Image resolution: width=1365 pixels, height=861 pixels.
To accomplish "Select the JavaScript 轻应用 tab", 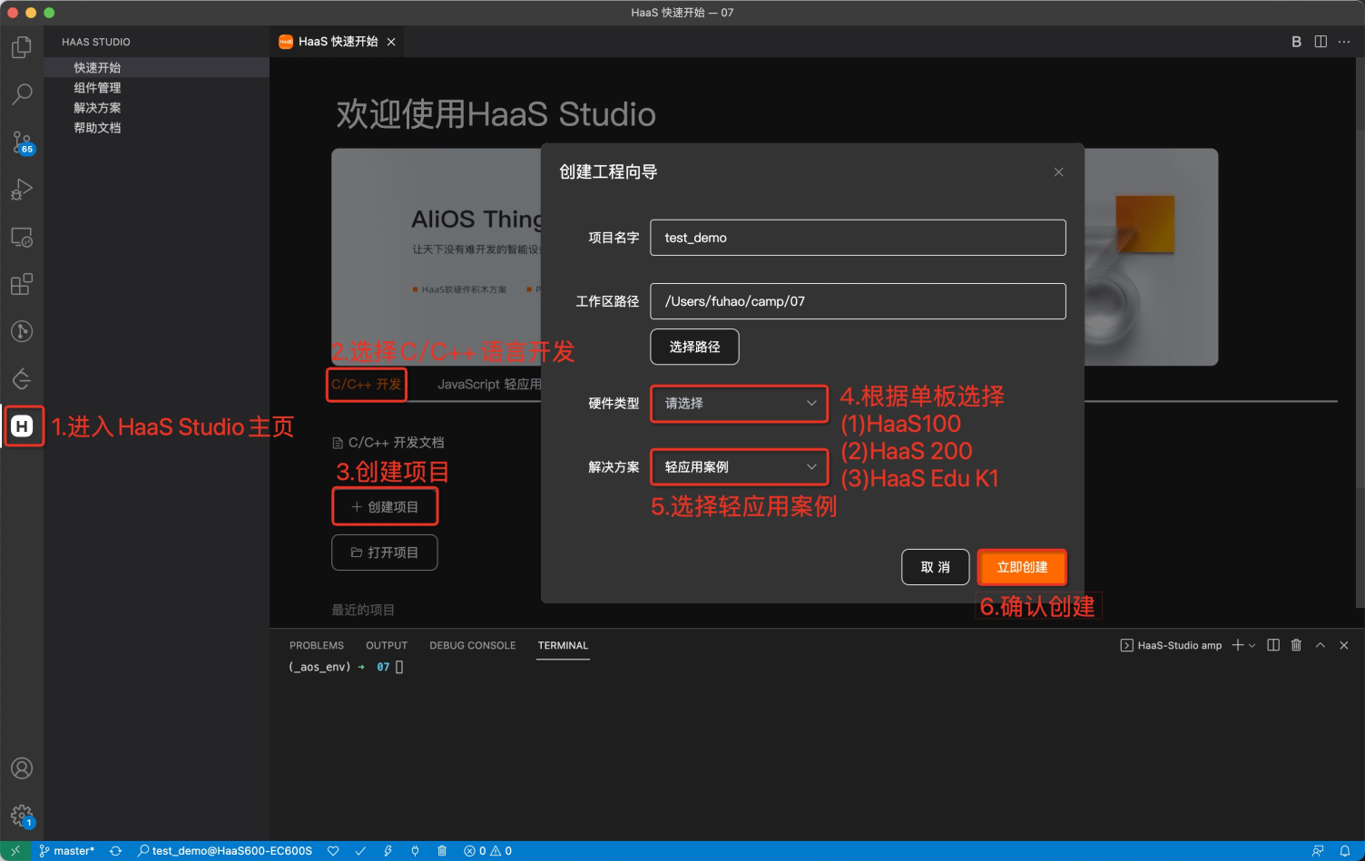I will click(489, 385).
